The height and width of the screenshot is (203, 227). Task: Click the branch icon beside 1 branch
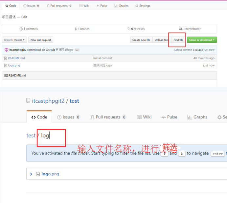(76, 29)
